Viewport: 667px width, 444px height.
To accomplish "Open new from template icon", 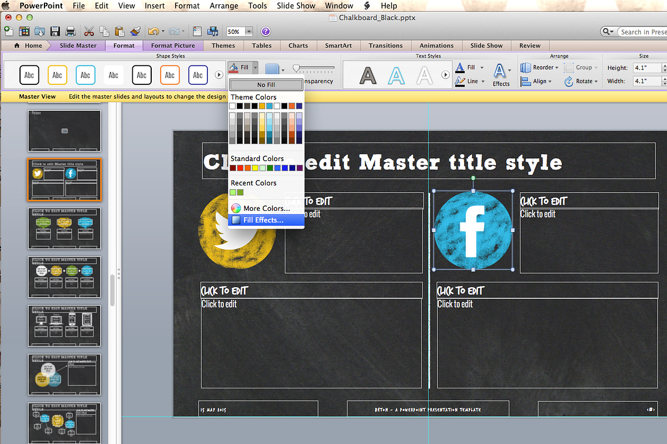I will pos(24,32).
